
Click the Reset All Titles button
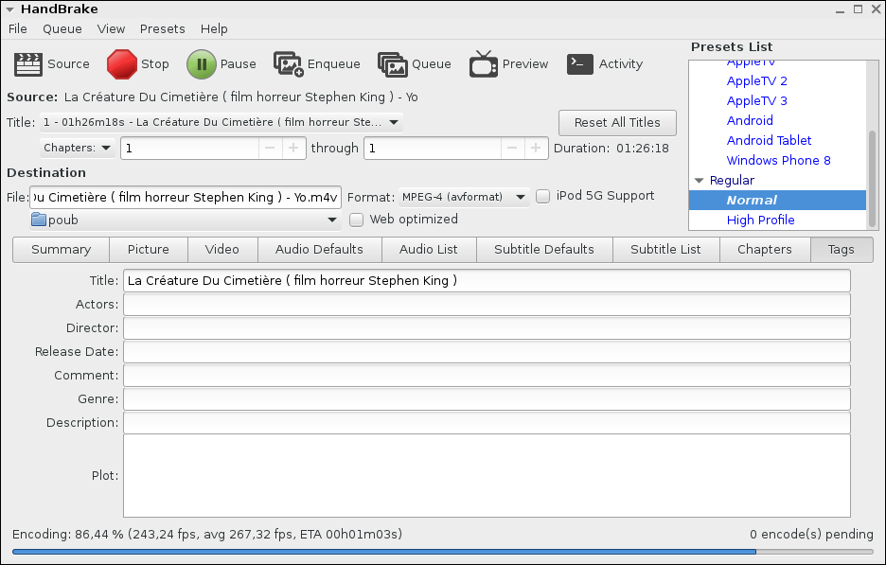click(x=617, y=123)
